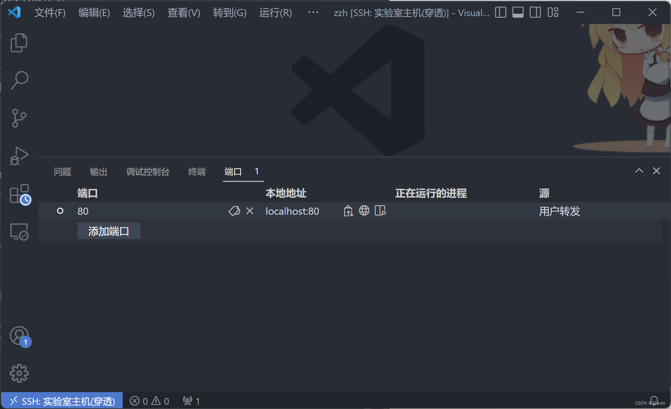Screen dimensions: 671x409
Task: Preview localhost:80 in editor
Action: tap(380, 211)
